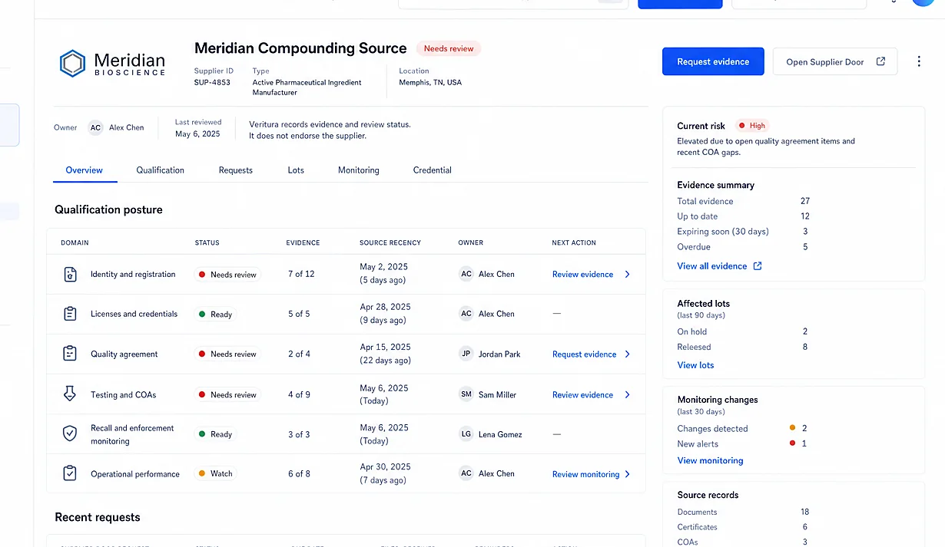Expand the Operational performance row chevron
Viewport: 945px width, 547px height.
627,474
